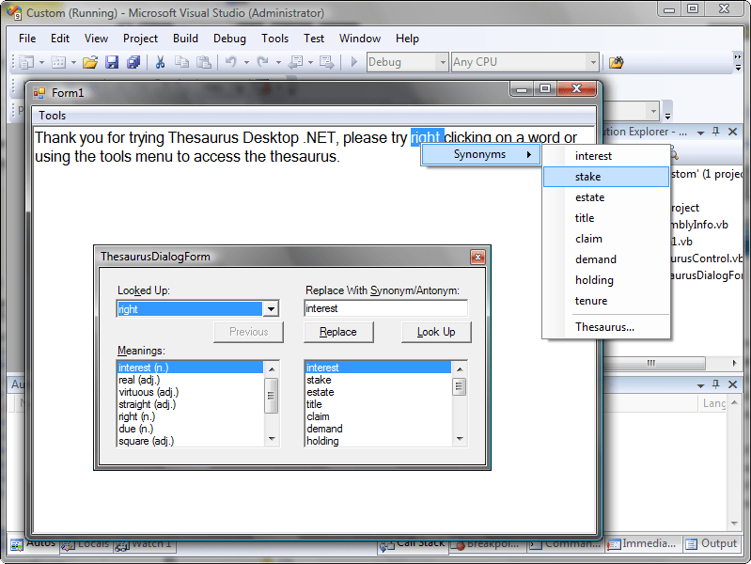Image resolution: width=751 pixels, height=564 pixels.
Task: Select 'straight (adj.)' in the Meanings list
Action: 190,404
